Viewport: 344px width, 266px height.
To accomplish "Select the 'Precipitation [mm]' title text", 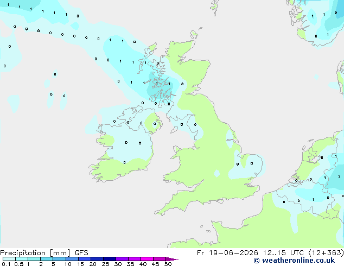I will click(x=35, y=253).
